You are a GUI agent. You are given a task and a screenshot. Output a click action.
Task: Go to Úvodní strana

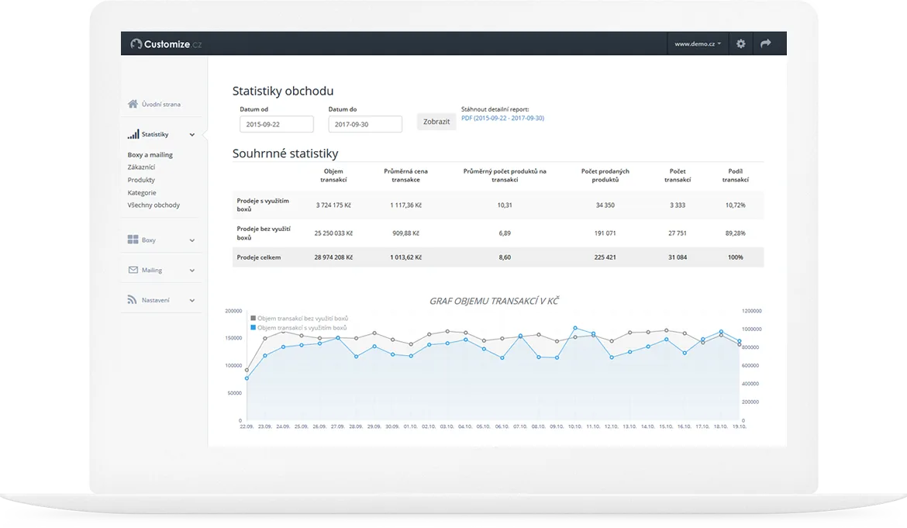[160, 105]
